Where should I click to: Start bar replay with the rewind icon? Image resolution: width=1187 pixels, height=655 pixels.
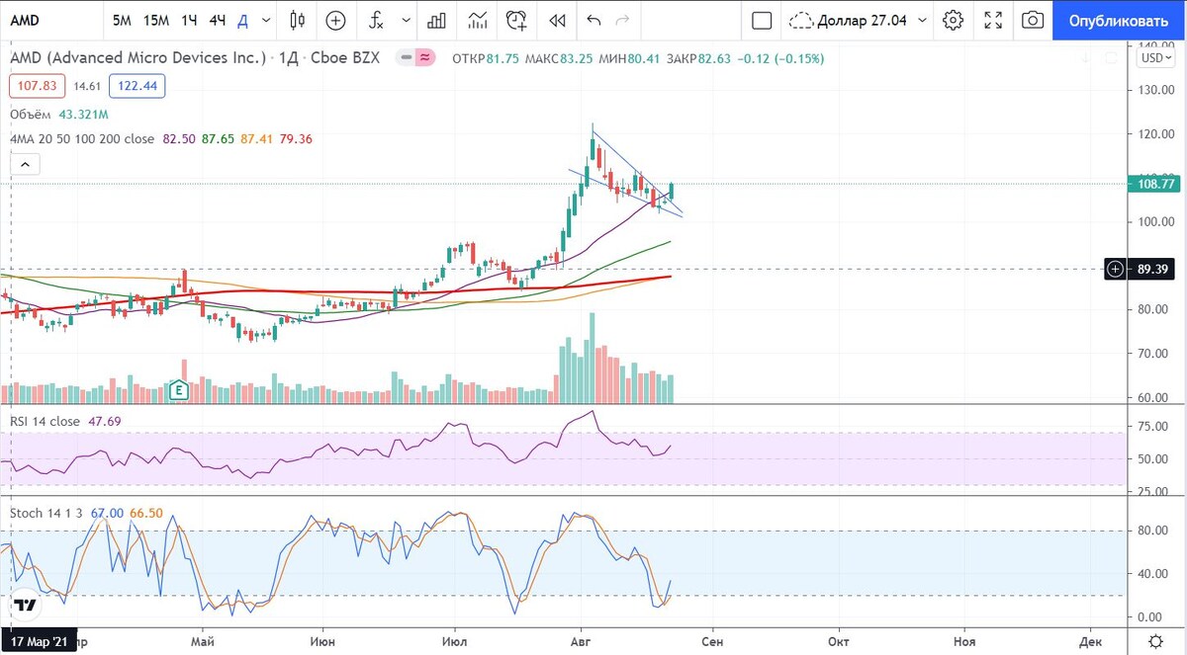click(557, 20)
